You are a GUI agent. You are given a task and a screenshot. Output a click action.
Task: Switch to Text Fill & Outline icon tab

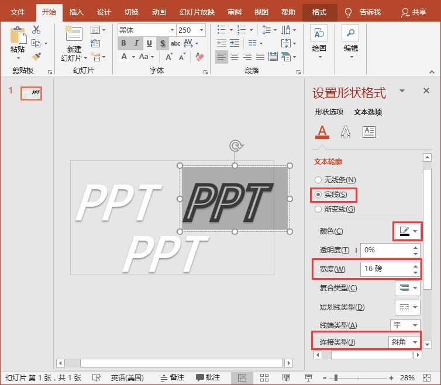pyautogui.click(x=322, y=131)
